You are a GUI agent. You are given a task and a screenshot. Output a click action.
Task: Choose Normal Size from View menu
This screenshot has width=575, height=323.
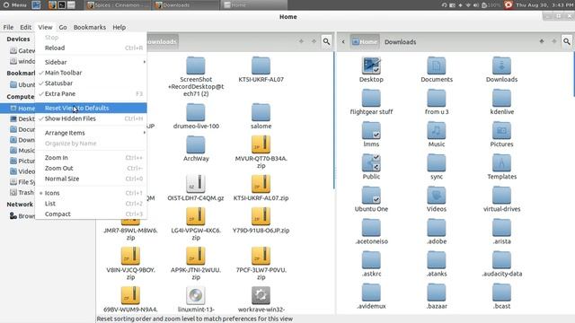91,179
